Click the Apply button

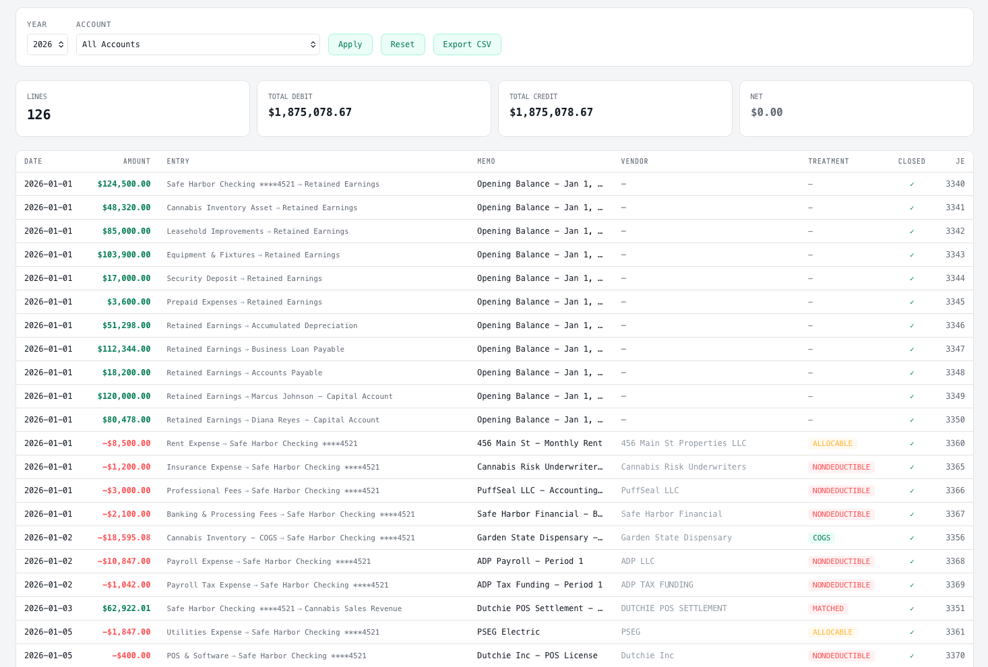click(x=350, y=44)
